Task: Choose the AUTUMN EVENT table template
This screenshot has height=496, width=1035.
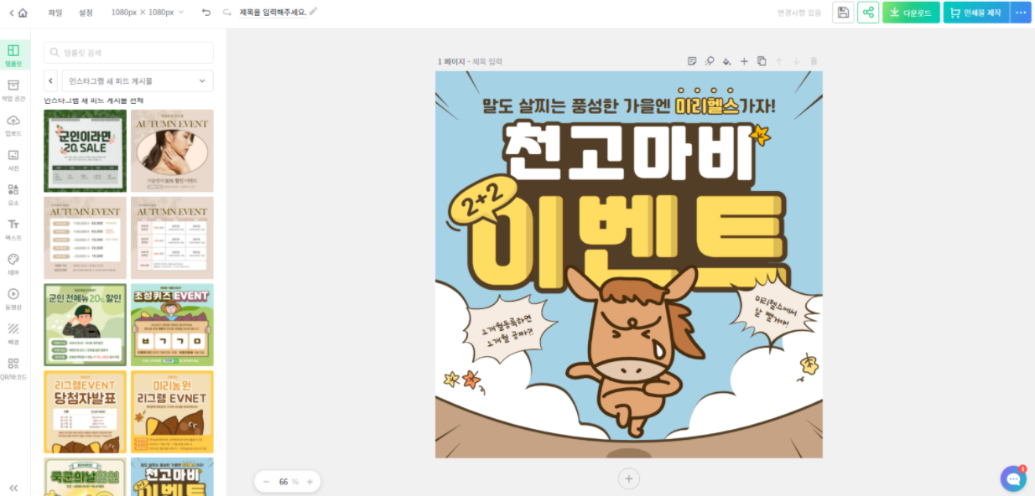Action: tap(172, 238)
